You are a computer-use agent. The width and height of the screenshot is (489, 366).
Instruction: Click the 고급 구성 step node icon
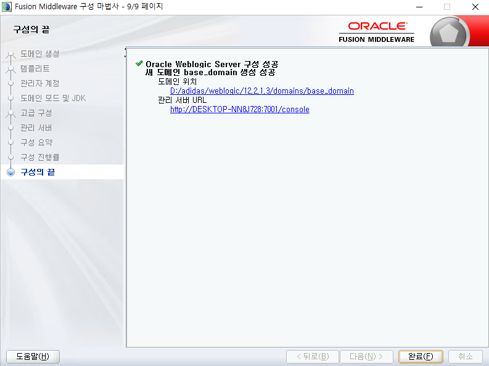pyautogui.click(x=11, y=114)
